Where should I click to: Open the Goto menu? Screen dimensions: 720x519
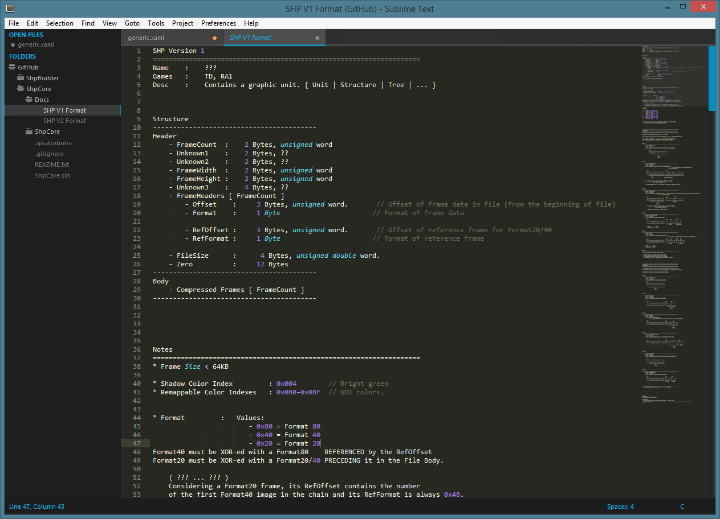[132, 23]
